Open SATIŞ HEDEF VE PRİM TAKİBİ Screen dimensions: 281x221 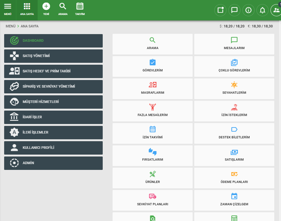pyautogui.click(x=53, y=71)
